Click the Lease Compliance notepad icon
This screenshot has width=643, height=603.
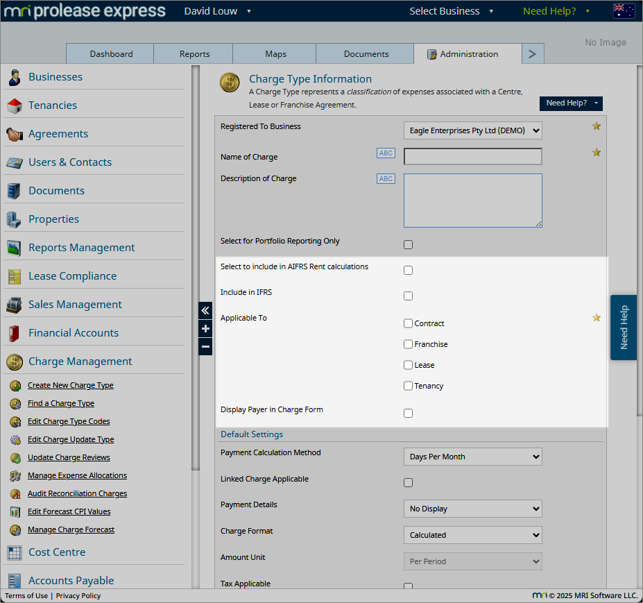coord(15,276)
